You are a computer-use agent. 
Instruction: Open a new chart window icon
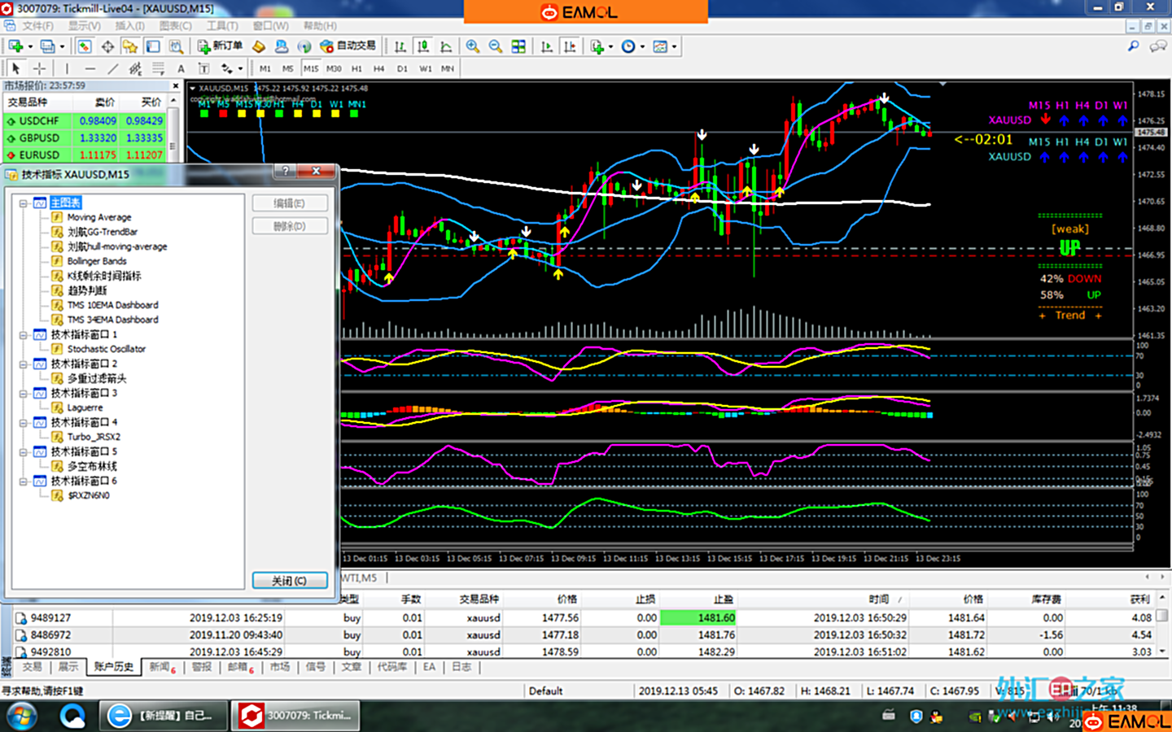15,46
